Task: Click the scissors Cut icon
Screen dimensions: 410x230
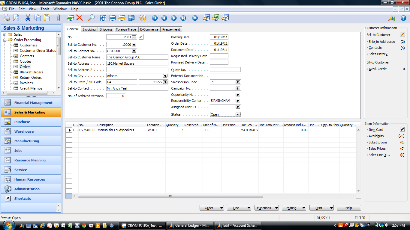Action: 28,18
